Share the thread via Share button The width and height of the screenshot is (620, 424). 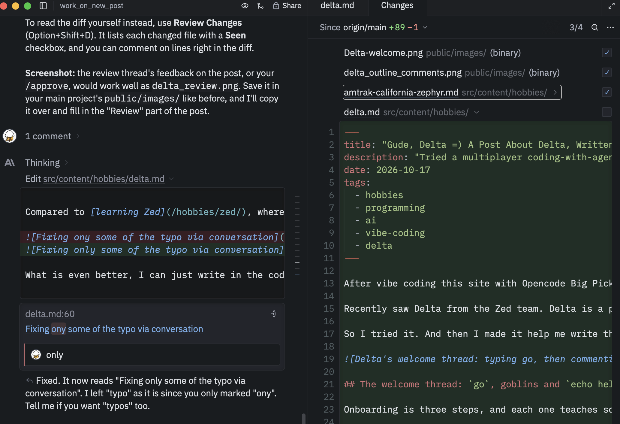click(287, 6)
